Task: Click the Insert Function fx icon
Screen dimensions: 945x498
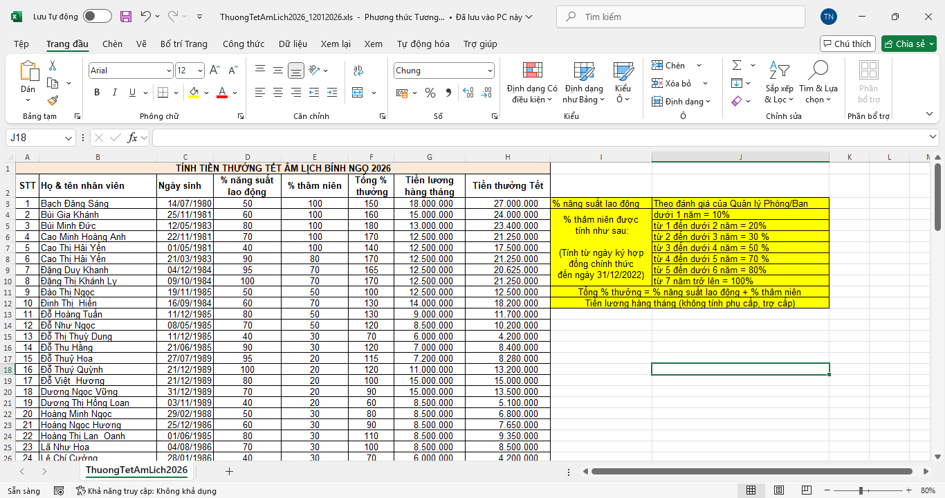Action: coord(132,138)
